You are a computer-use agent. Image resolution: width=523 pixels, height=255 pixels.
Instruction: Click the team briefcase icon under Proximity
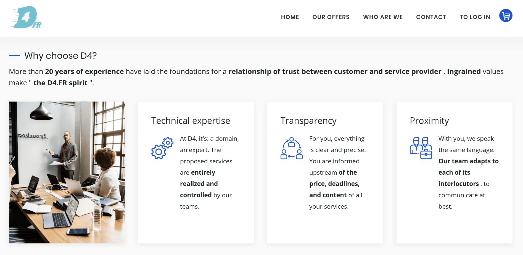421,148
